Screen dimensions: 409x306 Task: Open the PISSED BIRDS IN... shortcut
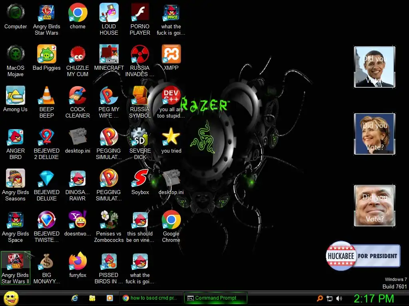[109, 268]
